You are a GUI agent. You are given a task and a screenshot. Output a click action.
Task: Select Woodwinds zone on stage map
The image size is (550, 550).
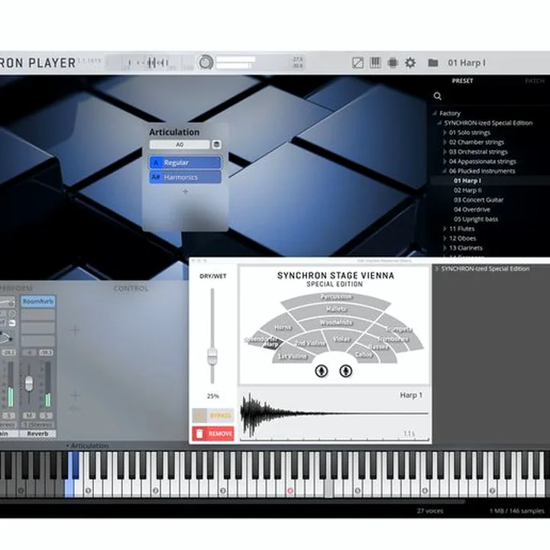point(335,322)
